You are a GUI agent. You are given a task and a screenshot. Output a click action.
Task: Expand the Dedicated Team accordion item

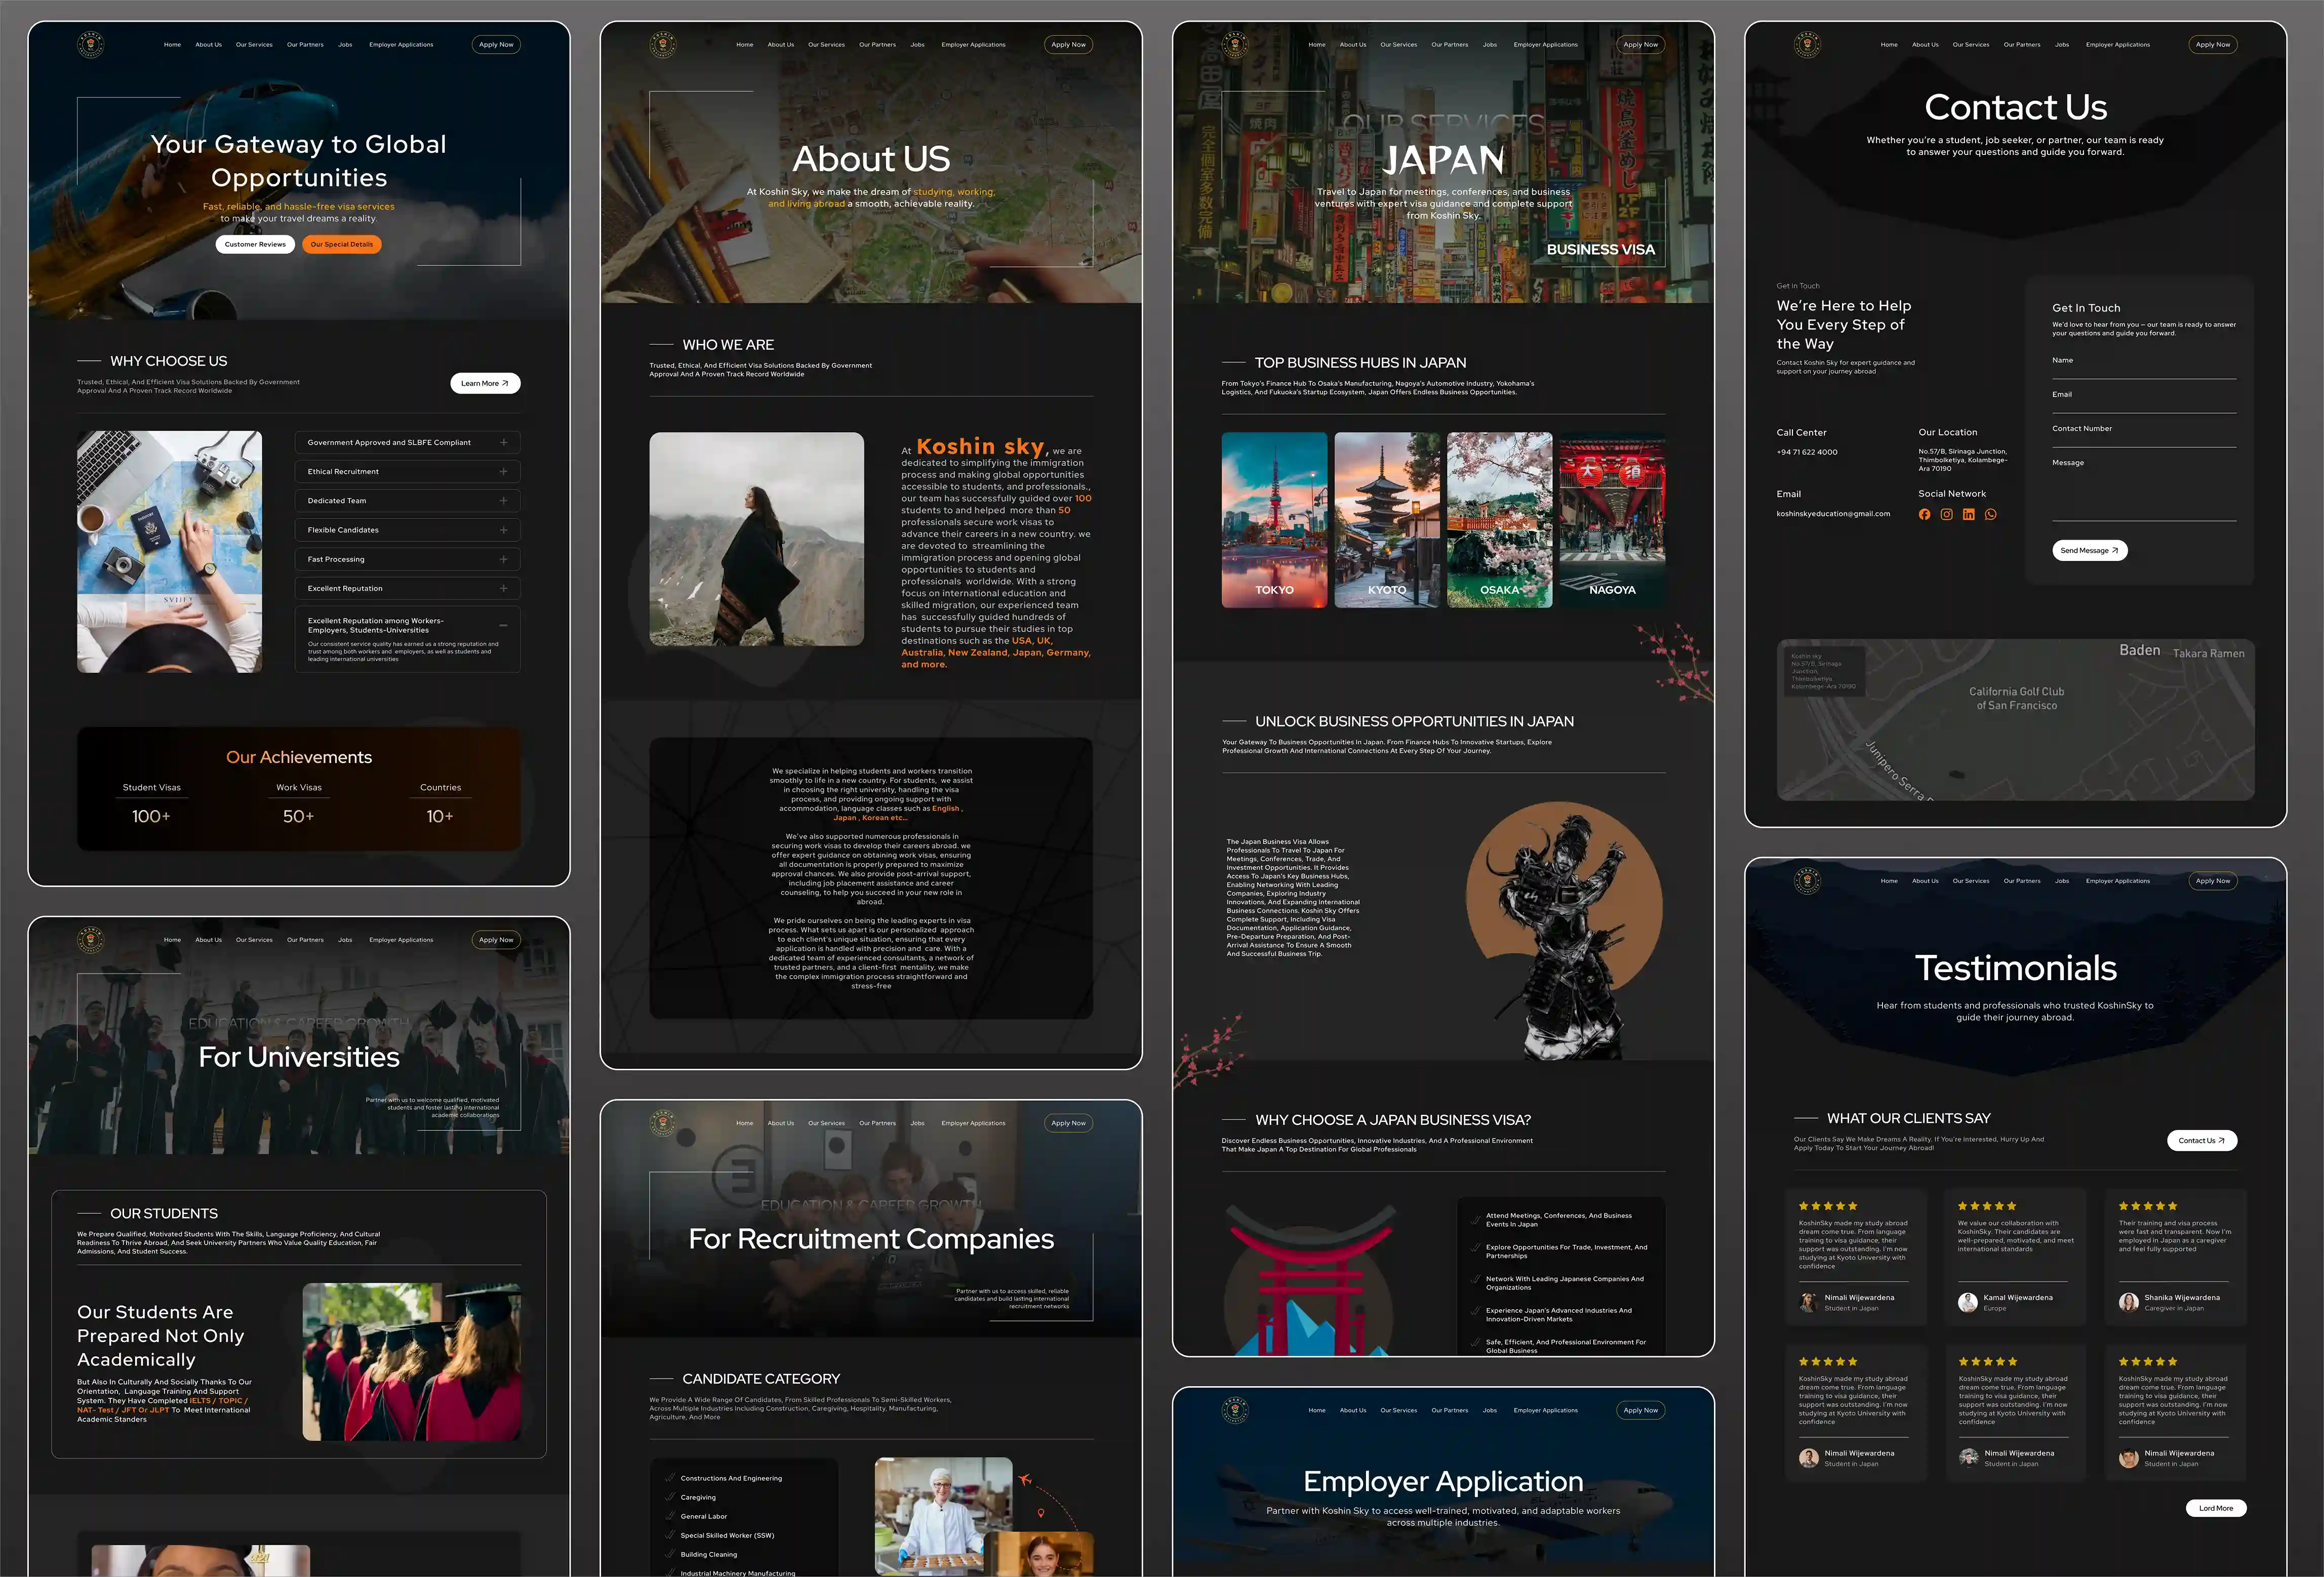407,501
